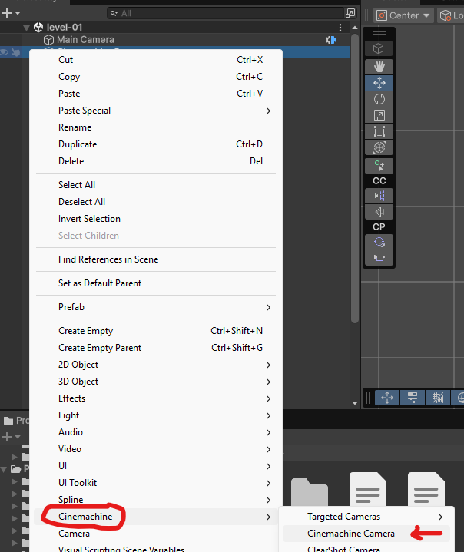Choose Copy from the context menu
464x552 pixels.
(x=156, y=77)
